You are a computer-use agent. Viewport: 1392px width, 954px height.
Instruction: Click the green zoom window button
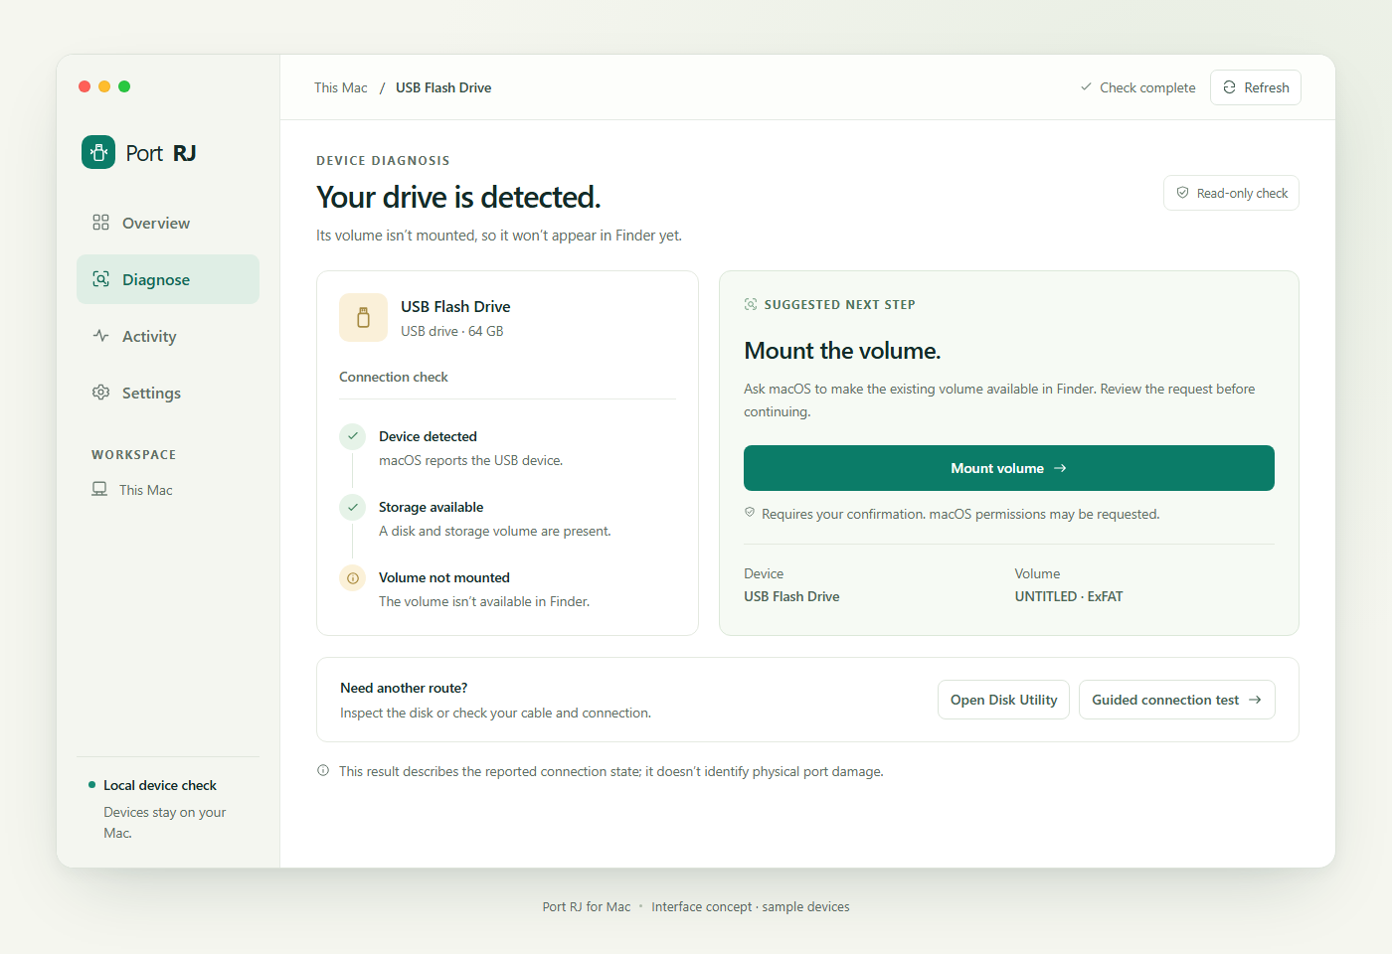click(x=124, y=86)
